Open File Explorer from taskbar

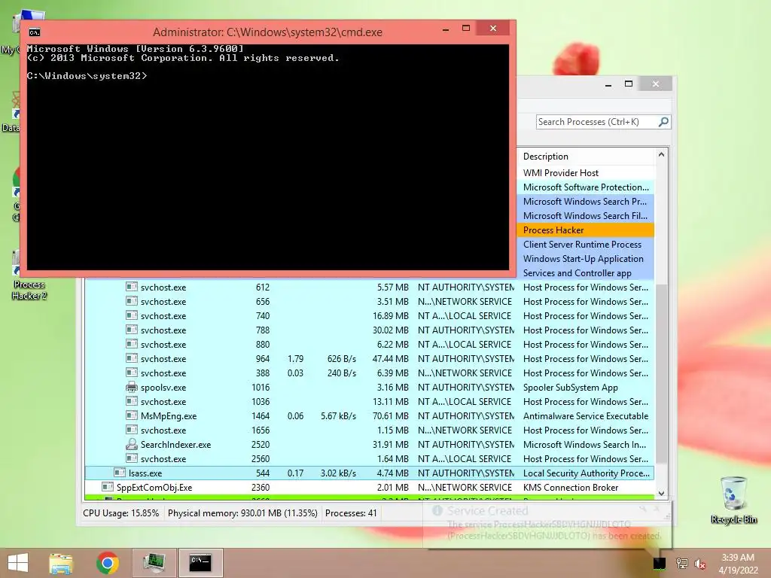tap(61, 563)
